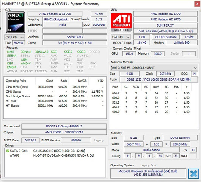Click the AMD Phenom II X3 720 name field
This screenshot has width=201, height=182.
point(55,14)
